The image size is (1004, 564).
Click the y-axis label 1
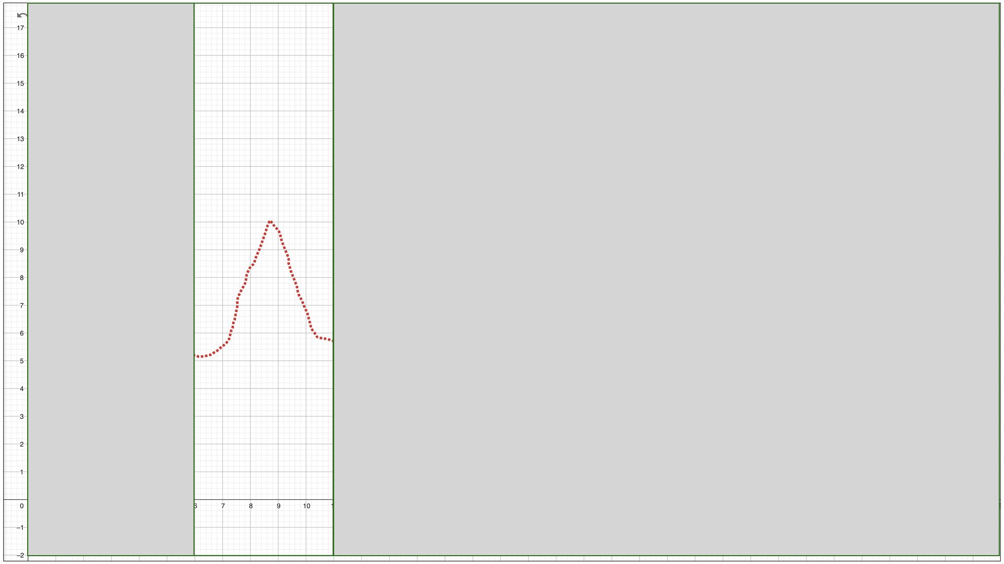[21, 472]
